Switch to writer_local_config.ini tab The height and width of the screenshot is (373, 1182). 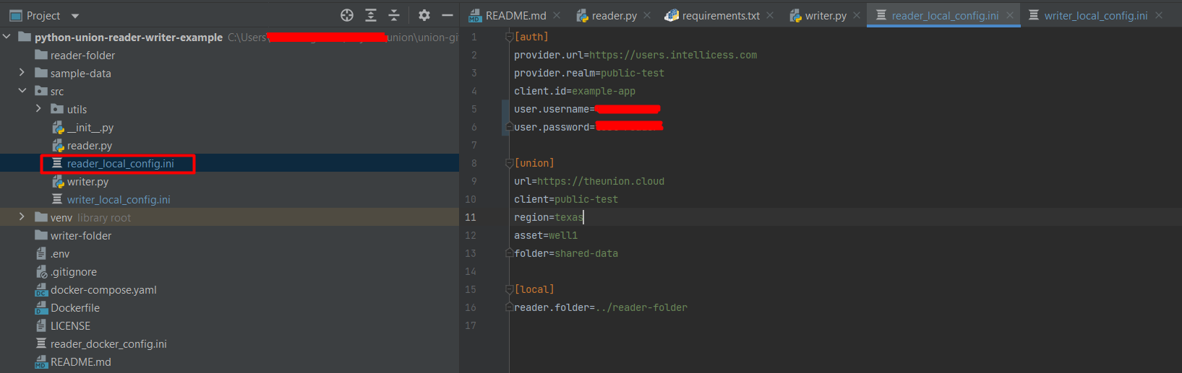point(1095,15)
